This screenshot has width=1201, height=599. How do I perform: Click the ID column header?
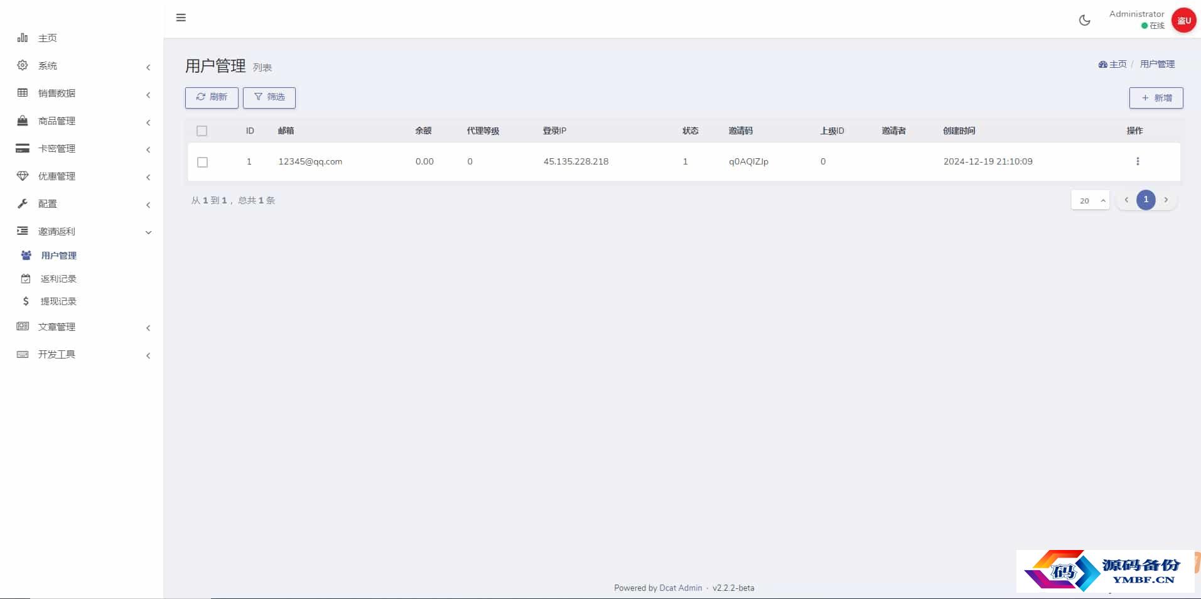[x=250, y=131]
